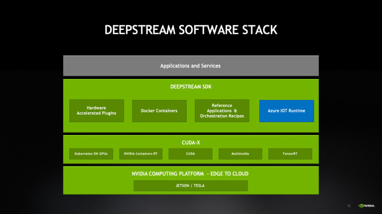Select the Reference Applications & Orchestration Recipes box
The height and width of the screenshot is (214, 382).
222,111
